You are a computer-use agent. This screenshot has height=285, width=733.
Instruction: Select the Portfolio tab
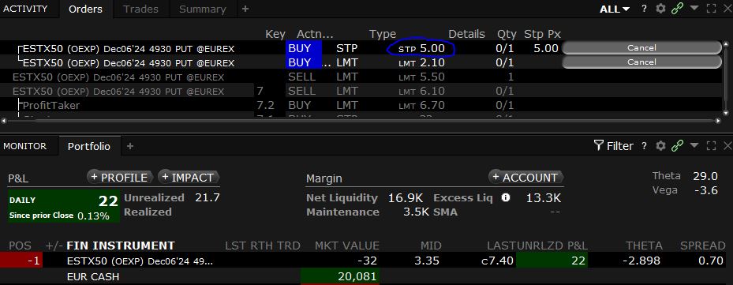coord(89,146)
